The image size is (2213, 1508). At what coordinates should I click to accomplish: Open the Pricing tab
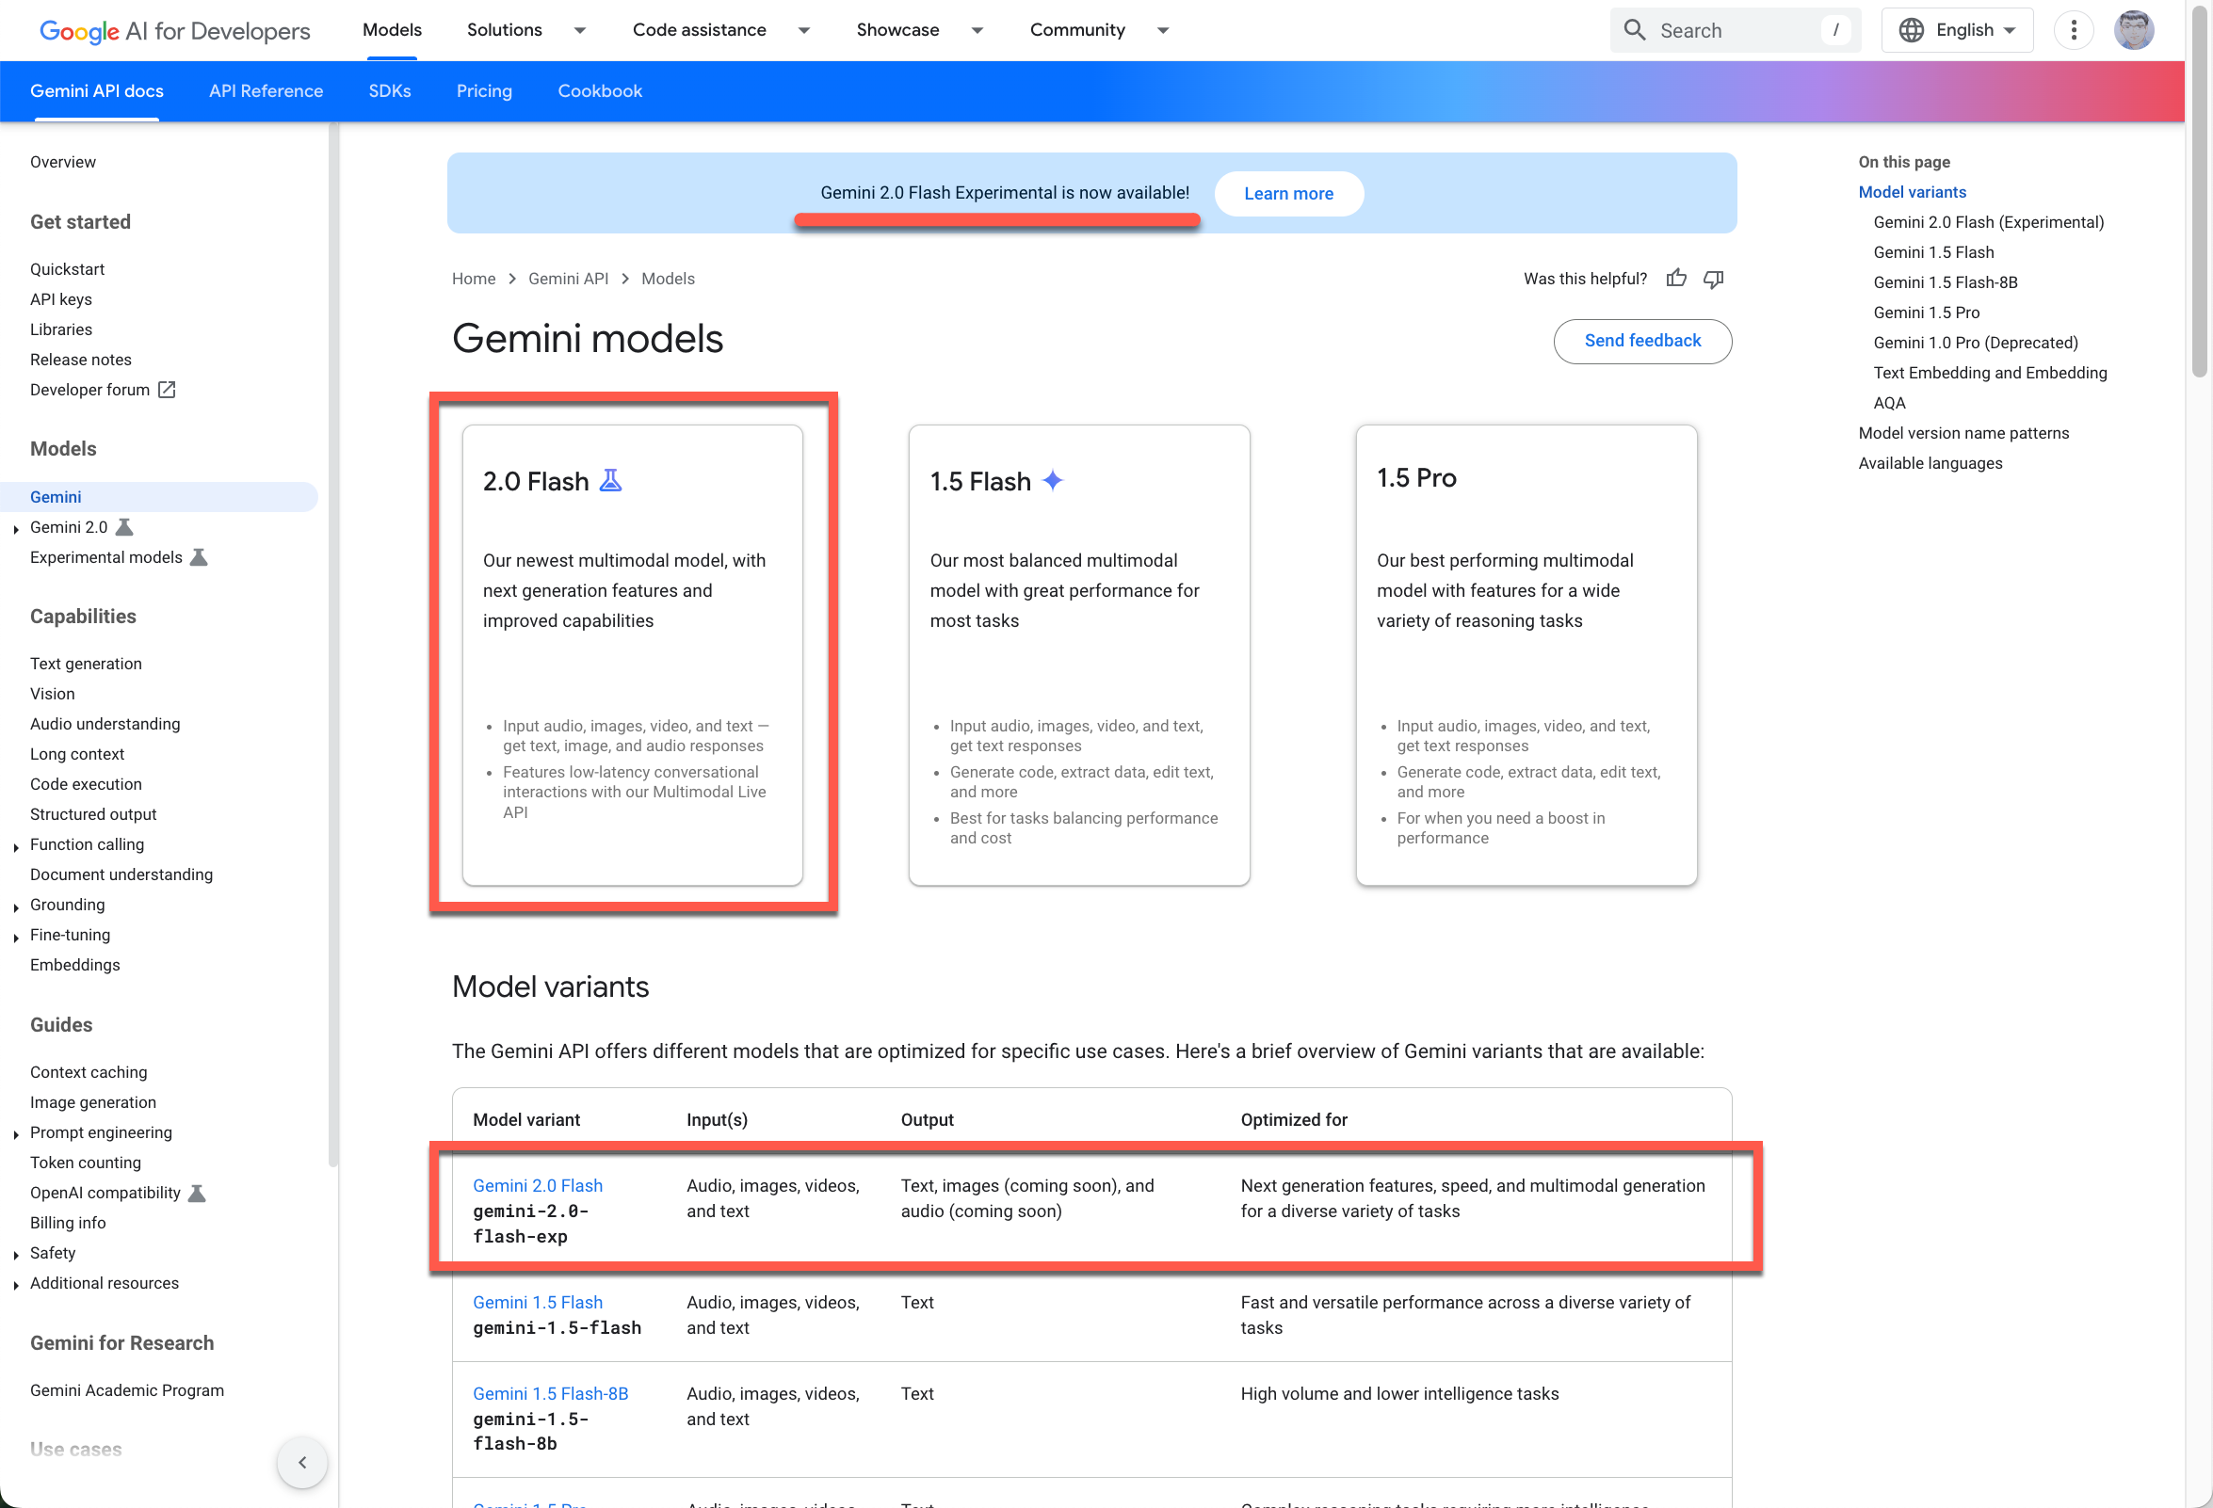click(484, 91)
